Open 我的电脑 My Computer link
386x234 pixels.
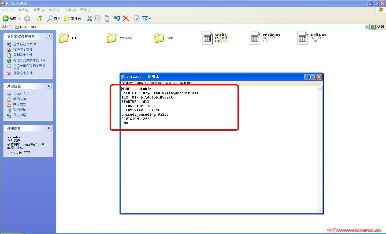[20, 110]
